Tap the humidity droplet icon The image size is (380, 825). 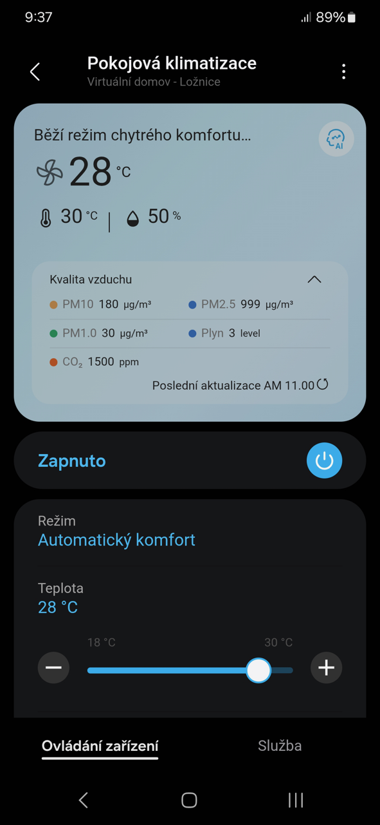133,218
